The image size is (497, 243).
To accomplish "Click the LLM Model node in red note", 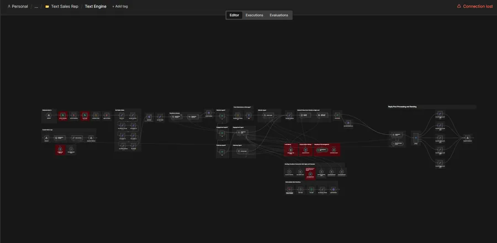I will (290, 150).
